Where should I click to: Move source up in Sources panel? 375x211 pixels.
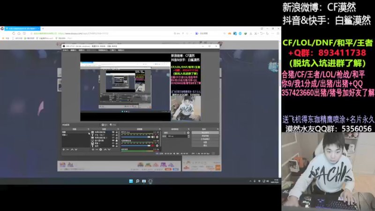click(x=105, y=149)
